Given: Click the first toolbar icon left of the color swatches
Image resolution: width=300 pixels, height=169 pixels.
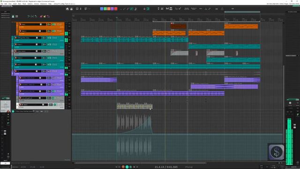Looking at the screenshot, I should click(67, 9).
